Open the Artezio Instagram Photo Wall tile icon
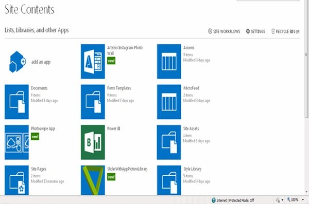 point(93,61)
